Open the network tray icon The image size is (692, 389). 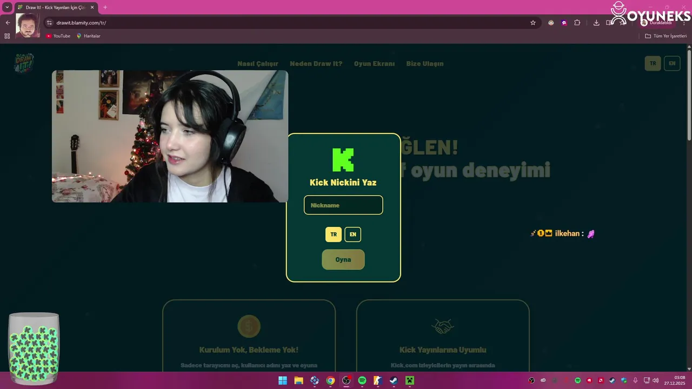[647, 380]
